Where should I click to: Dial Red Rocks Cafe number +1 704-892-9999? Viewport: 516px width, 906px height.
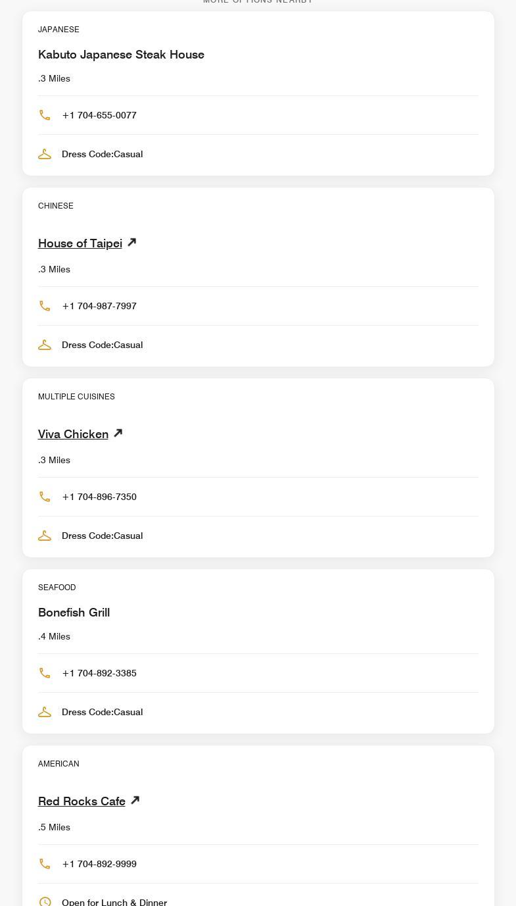[x=99, y=864]
